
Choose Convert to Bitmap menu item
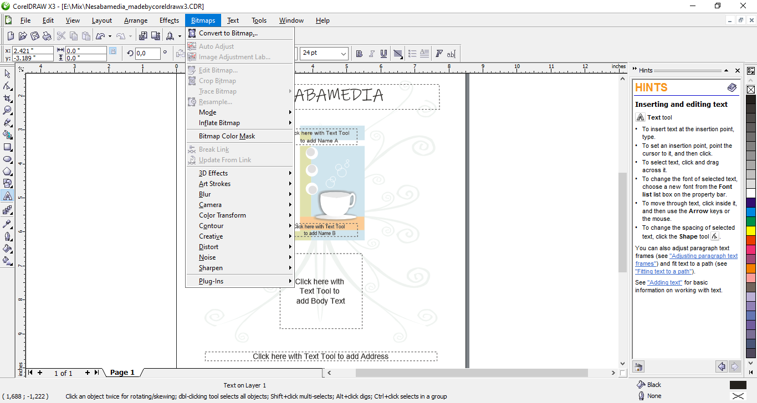pos(228,33)
